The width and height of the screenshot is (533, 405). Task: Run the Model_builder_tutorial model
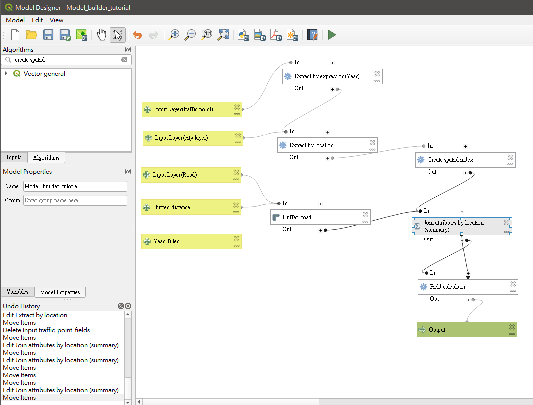[332, 35]
